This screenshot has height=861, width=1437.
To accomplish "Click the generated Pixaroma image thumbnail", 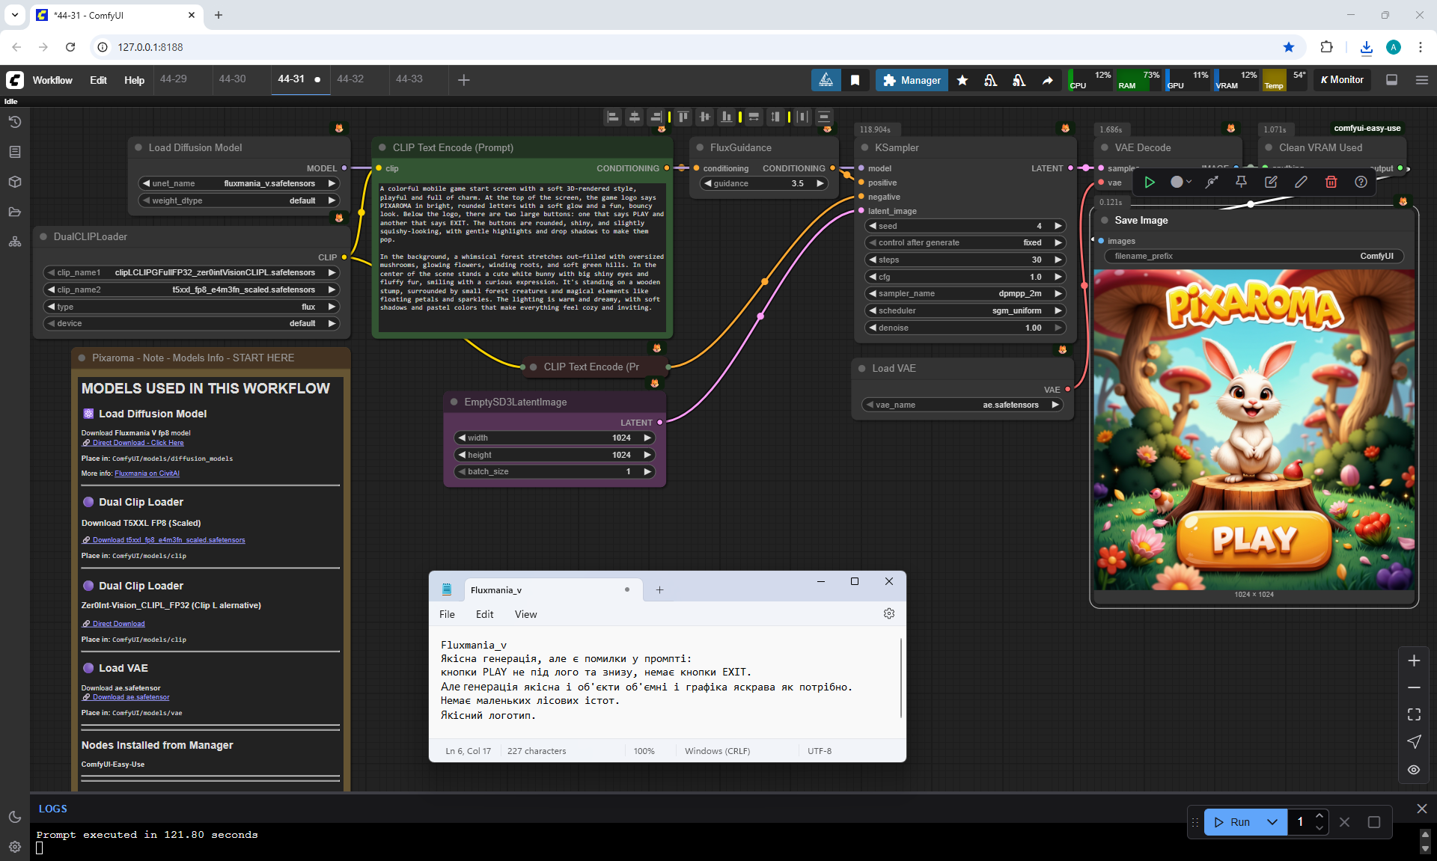I will pos(1254,430).
